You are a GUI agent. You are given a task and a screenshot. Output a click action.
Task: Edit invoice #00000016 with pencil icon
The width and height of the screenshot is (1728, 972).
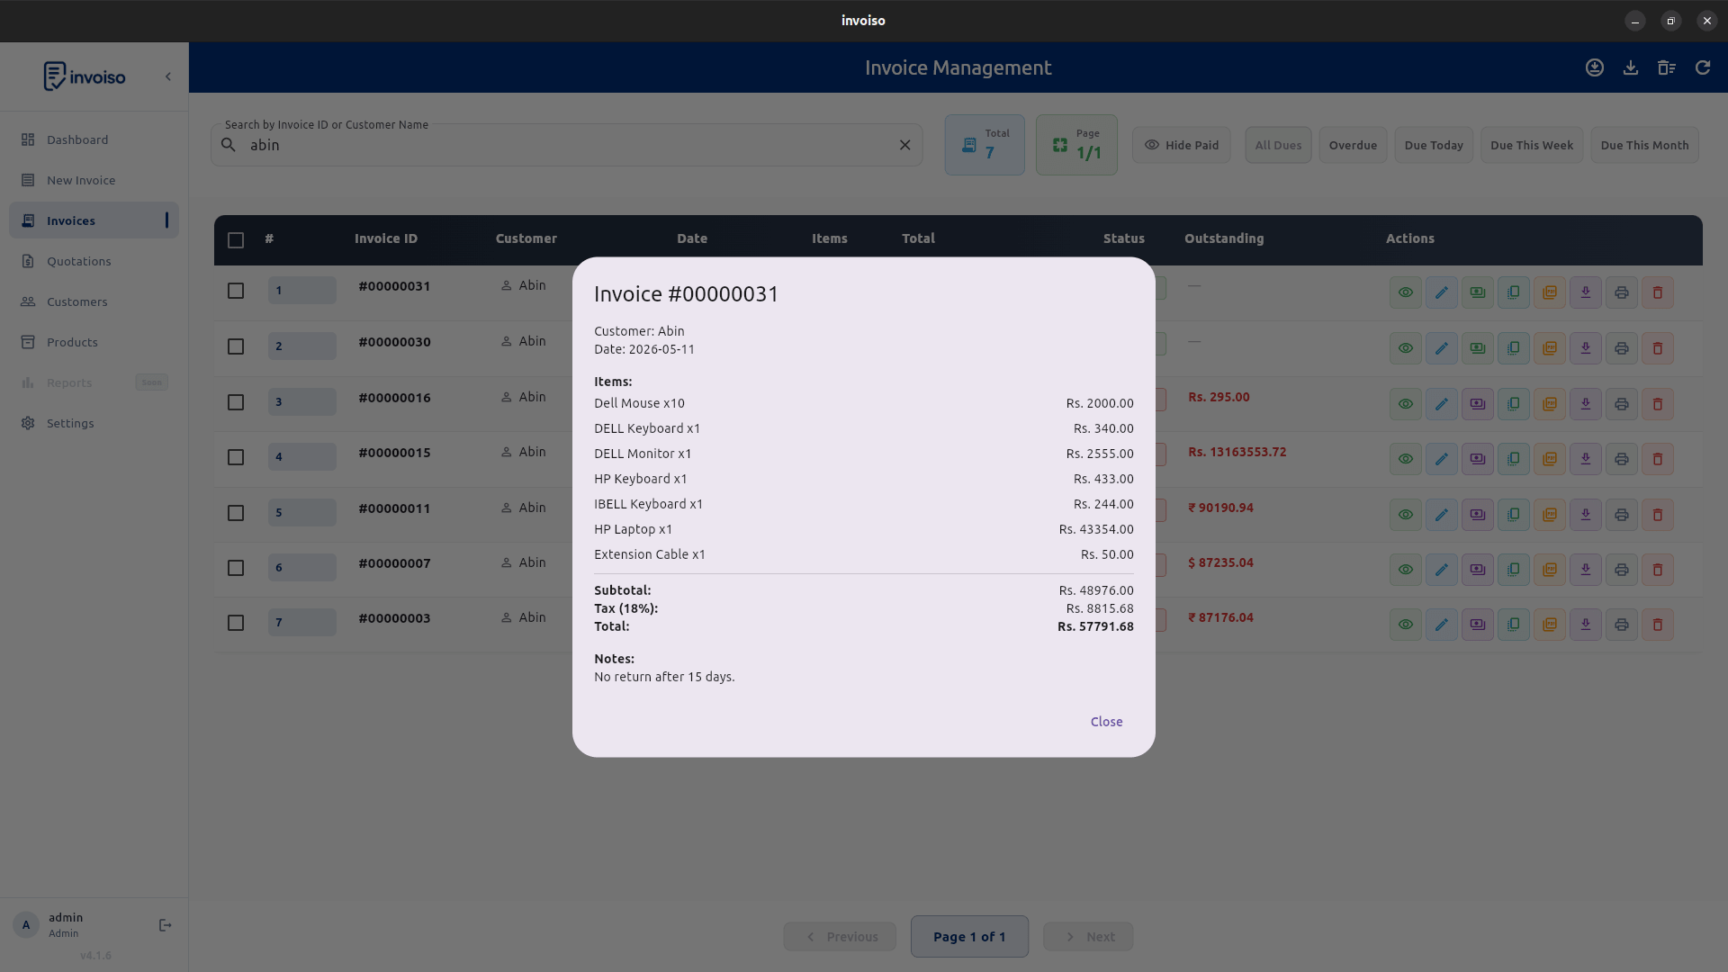[1442, 404]
